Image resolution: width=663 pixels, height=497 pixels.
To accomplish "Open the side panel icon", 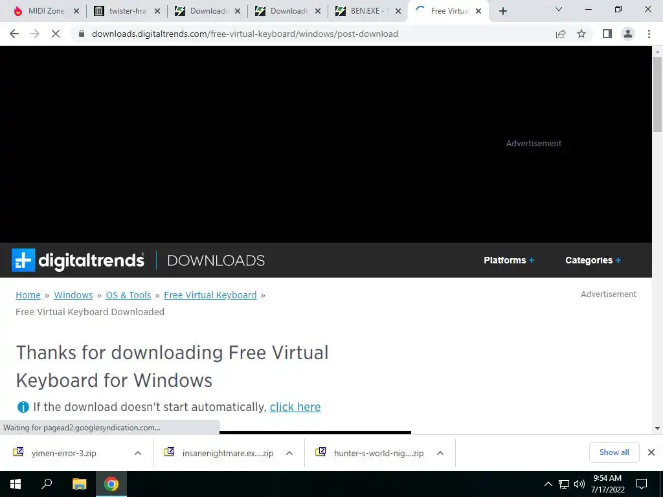I will pyautogui.click(x=607, y=34).
